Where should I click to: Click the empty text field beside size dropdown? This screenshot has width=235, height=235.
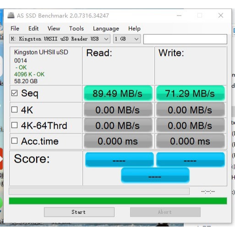tap(185, 39)
